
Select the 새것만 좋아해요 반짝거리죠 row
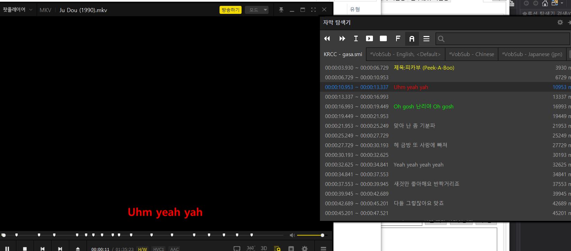point(445,184)
